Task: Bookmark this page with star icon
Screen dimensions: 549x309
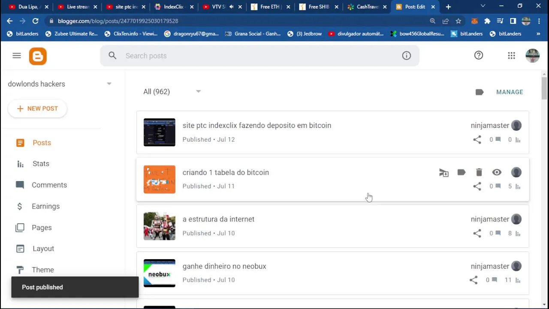Action: (x=459, y=21)
